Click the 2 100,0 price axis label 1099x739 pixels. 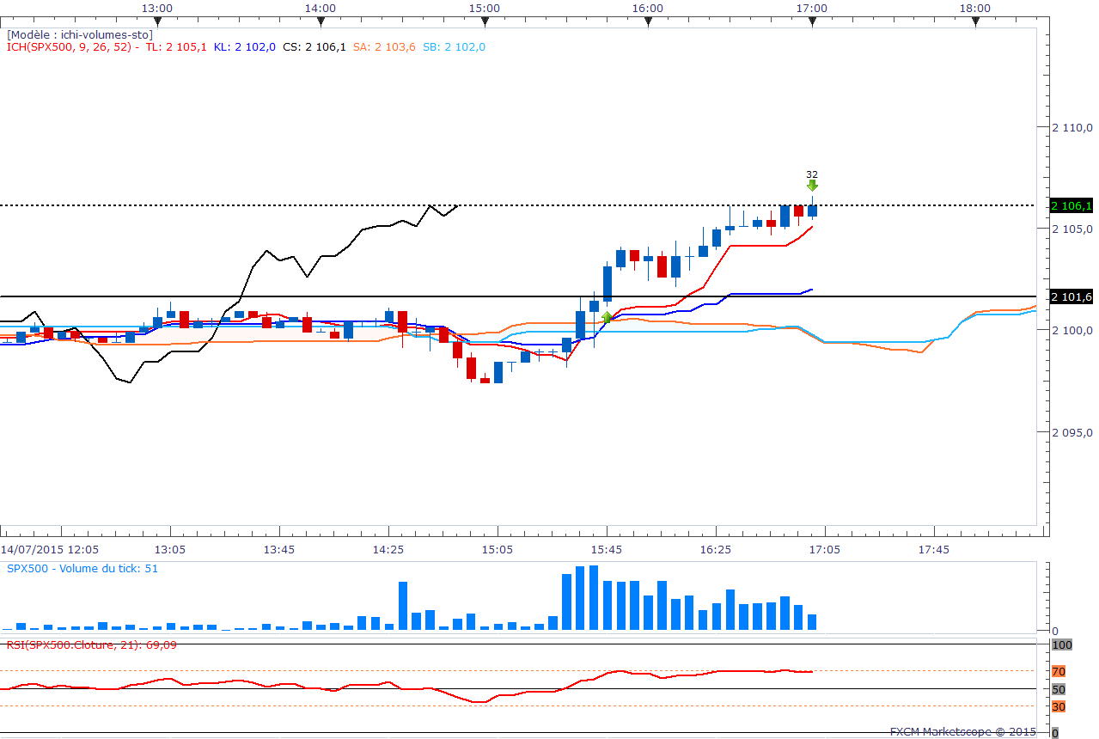[1073, 330]
